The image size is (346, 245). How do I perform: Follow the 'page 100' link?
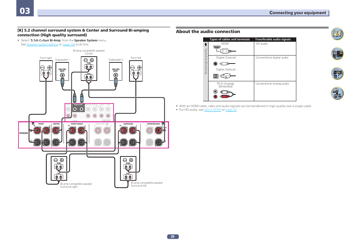[69, 44]
